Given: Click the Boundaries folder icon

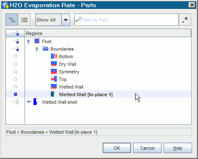Looking at the screenshot, I should (45, 49).
